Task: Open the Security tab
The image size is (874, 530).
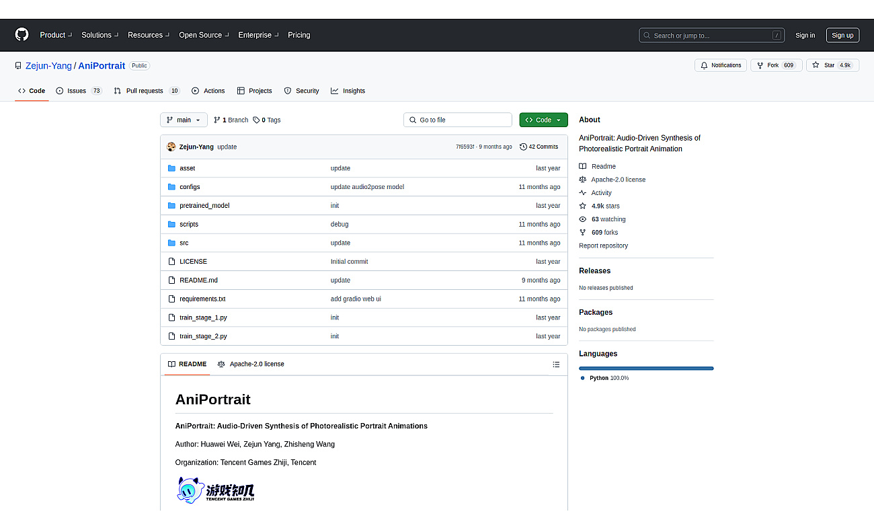Action: [x=301, y=91]
